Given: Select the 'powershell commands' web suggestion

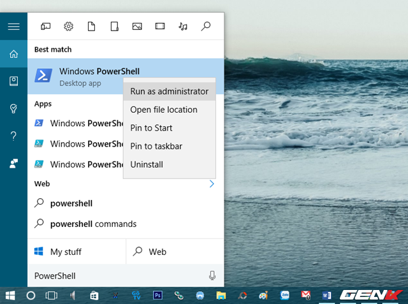Looking at the screenshot, I should [x=94, y=224].
